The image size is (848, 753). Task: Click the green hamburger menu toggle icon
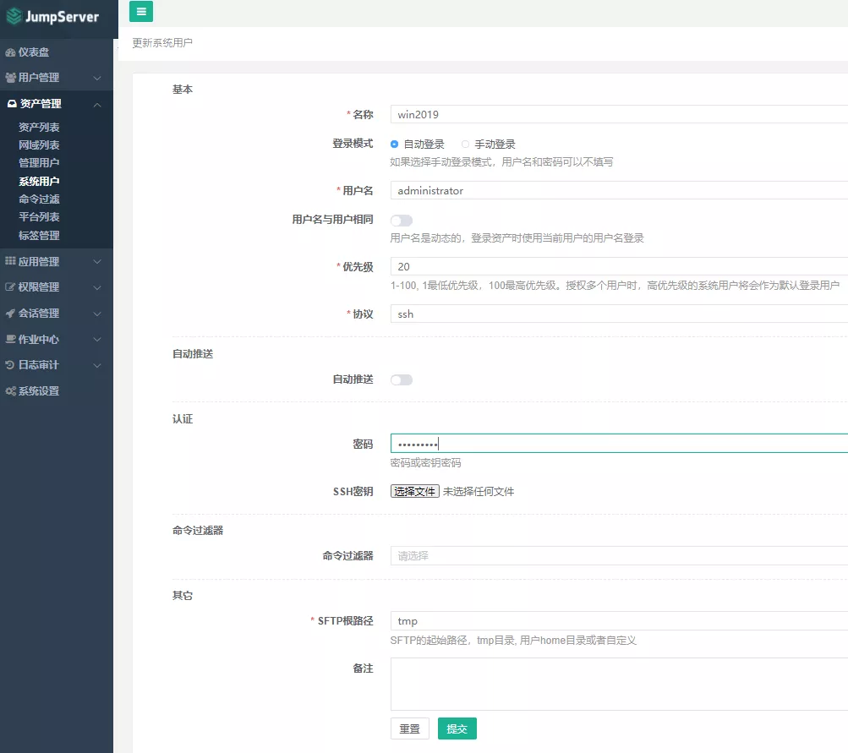coord(140,12)
